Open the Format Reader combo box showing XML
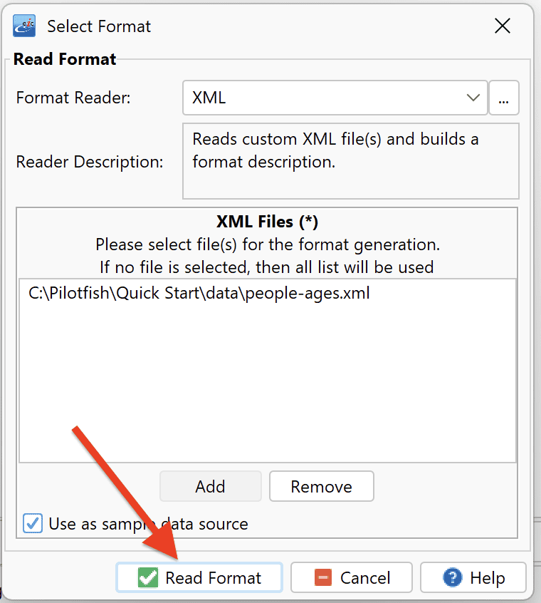The width and height of the screenshot is (541, 603). pyautogui.click(x=335, y=98)
